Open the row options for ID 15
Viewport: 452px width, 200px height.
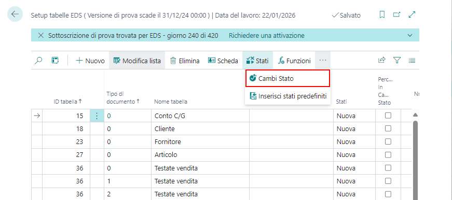(97, 116)
